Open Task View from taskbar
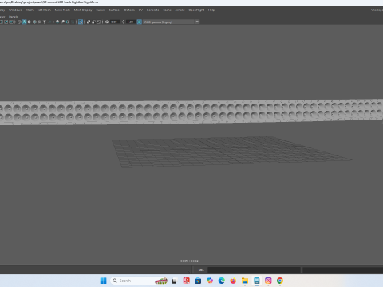The width and height of the screenshot is (383, 287). [174, 281]
